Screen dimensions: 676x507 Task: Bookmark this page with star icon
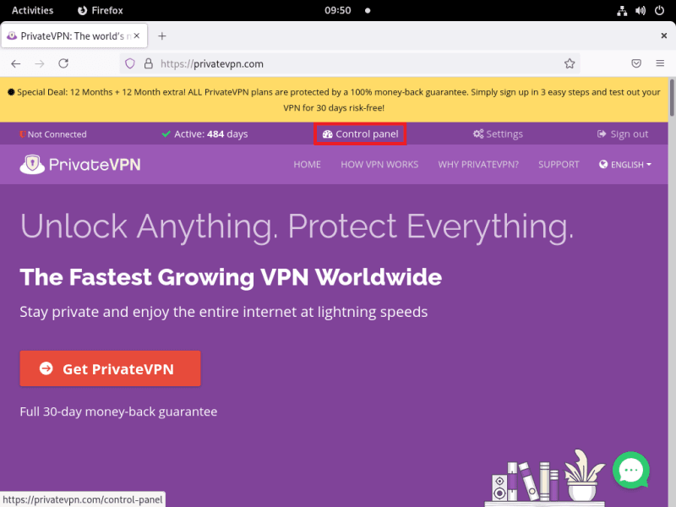click(x=570, y=63)
